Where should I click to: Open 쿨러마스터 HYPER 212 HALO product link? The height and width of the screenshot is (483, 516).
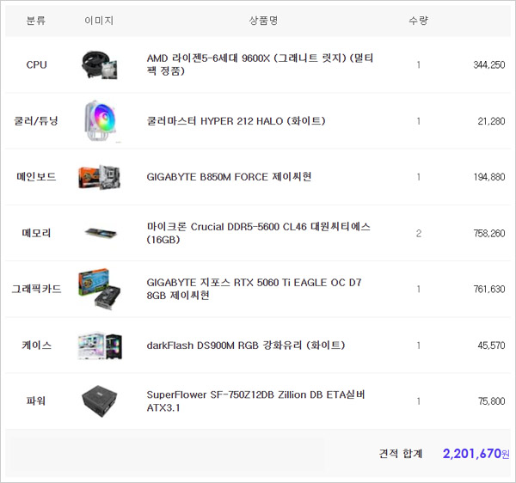[236, 121]
